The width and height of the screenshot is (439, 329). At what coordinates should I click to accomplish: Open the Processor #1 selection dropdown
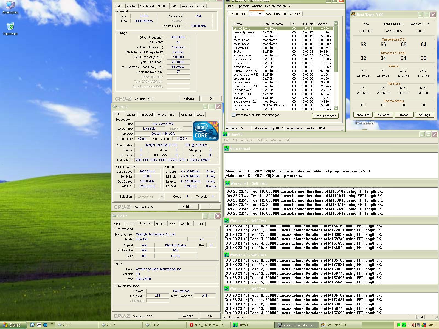[162, 197]
